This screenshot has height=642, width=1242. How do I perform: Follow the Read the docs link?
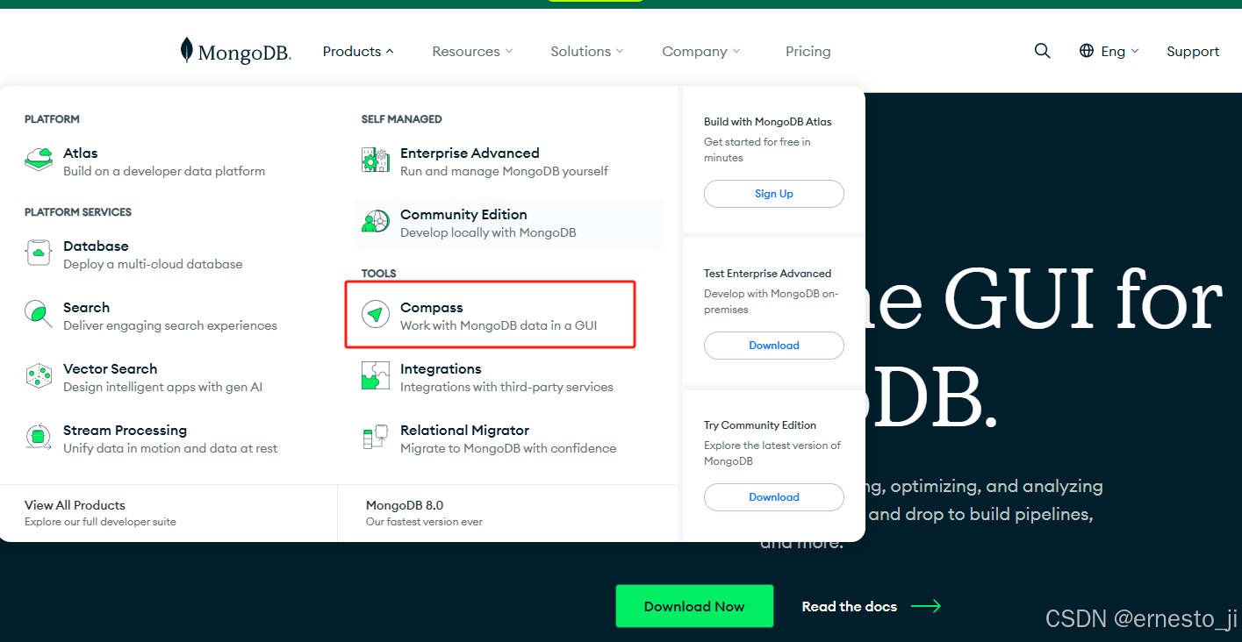[x=850, y=606]
